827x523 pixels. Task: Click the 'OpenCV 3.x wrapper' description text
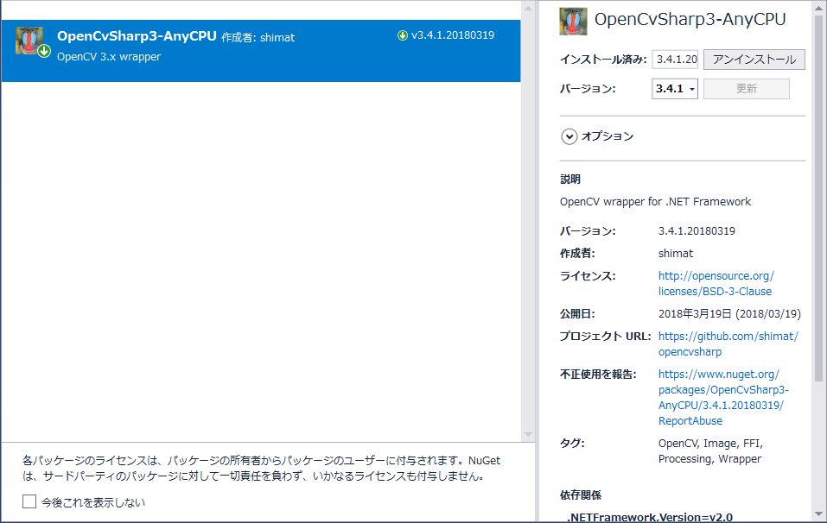point(109,57)
